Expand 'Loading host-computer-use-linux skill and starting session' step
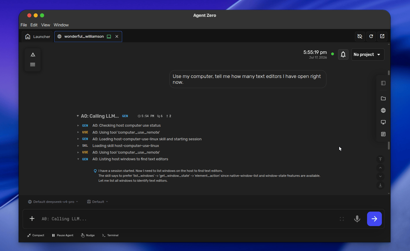The width and height of the screenshot is (410, 251). 78,139
